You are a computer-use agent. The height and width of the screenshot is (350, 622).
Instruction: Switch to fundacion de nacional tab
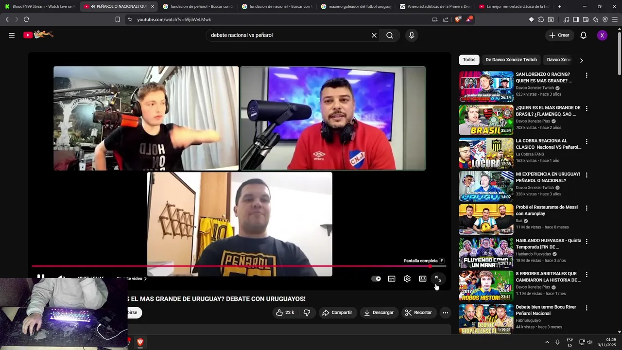point(276,6)
